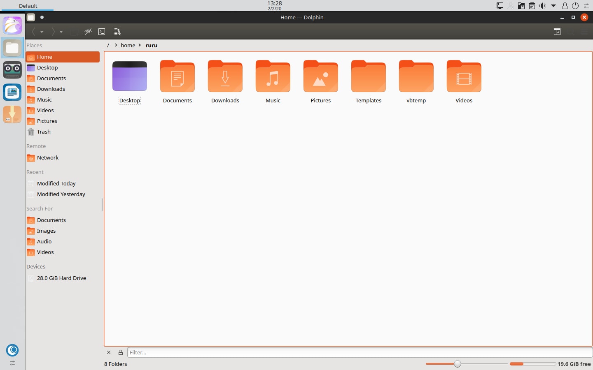593x370 pixels.
Task: Click the Dolphin folder icon in title bar
Action: (31, 17)
